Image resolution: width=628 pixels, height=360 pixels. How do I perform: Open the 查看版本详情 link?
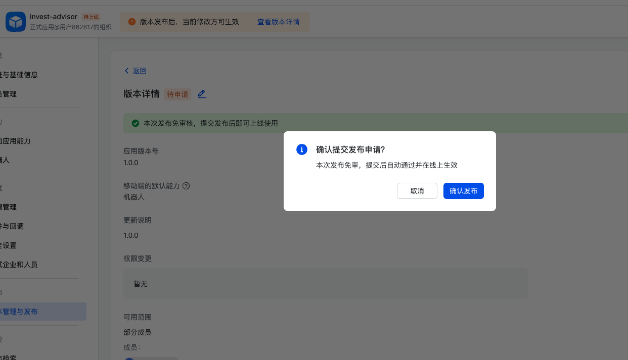coord(278,22)
